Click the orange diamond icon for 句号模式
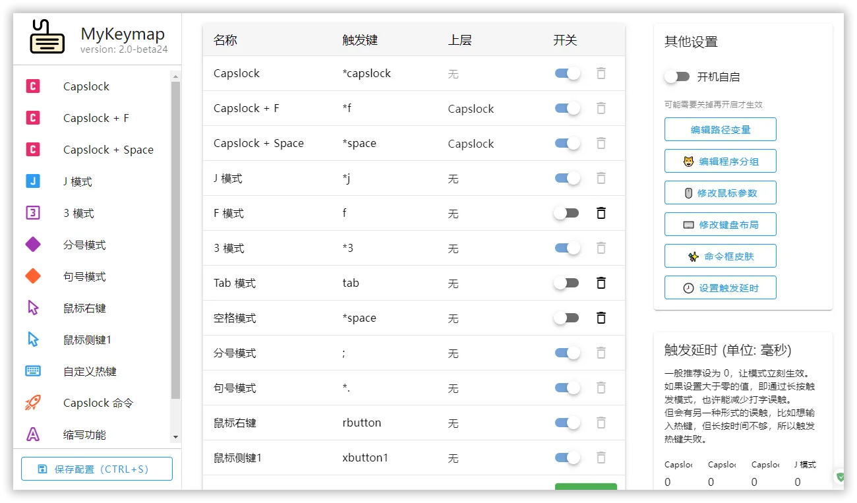This screenshot has width=857, height=503. 33,276
